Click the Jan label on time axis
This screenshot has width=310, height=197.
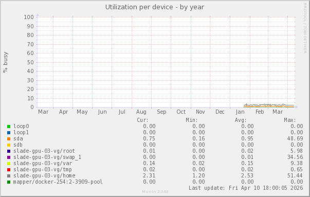point(240,112)
